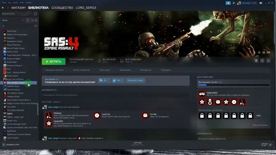Toggle library grid view icon

point(35,14)
